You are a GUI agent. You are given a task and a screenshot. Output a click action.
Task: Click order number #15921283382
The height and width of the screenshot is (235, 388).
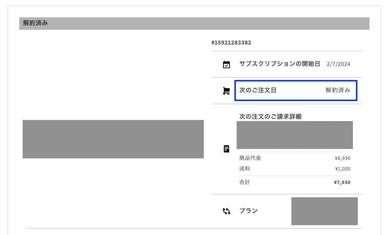[x=231, y=43]
